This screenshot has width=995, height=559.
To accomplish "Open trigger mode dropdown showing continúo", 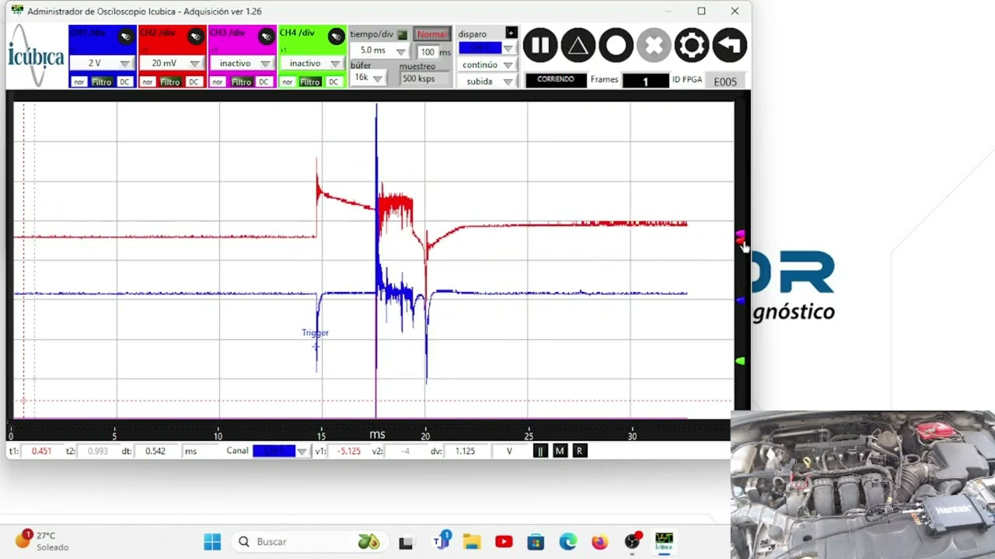I will point(487,65).
